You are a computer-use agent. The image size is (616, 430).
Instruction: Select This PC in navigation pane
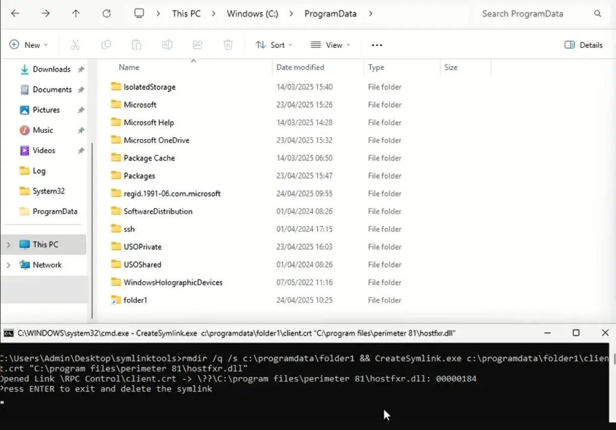[x=44, y=244]
